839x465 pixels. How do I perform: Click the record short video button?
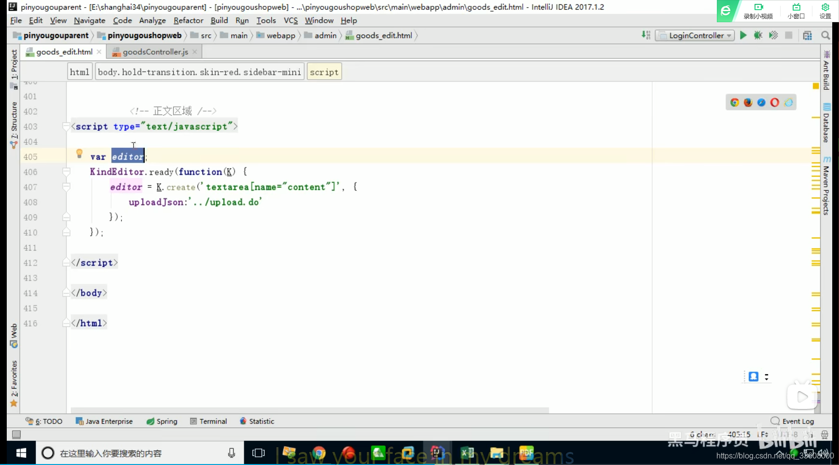click(758, 11)
